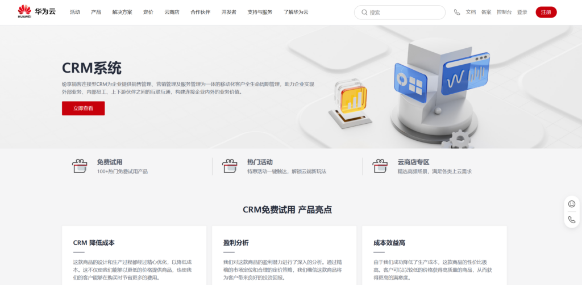The height and width of the screenshot is (285, 582).
Task: Click the Huawei Cloud logo
Action: coord(37,11)
